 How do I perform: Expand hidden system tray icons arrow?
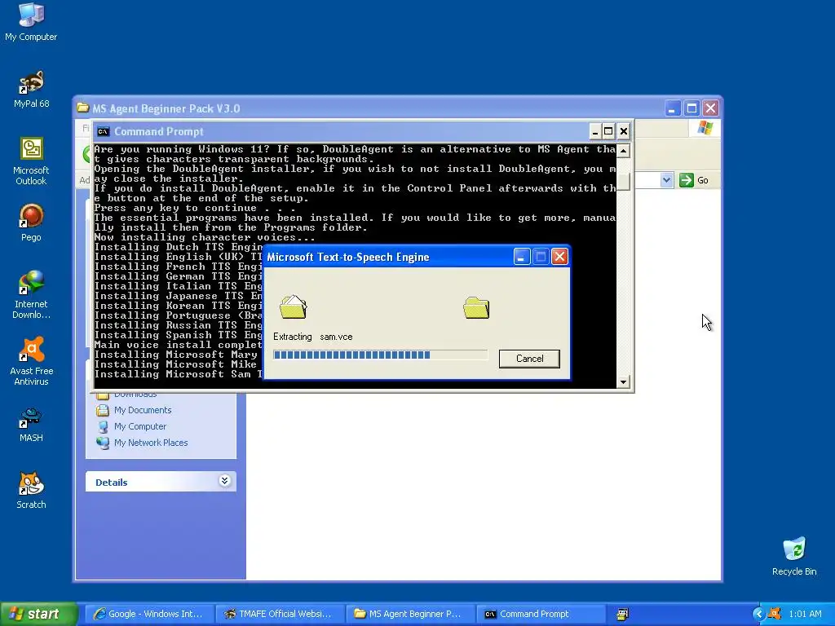(x=758, y=614)
